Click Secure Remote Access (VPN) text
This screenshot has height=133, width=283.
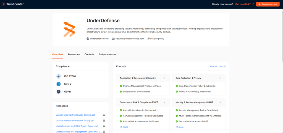193,121
